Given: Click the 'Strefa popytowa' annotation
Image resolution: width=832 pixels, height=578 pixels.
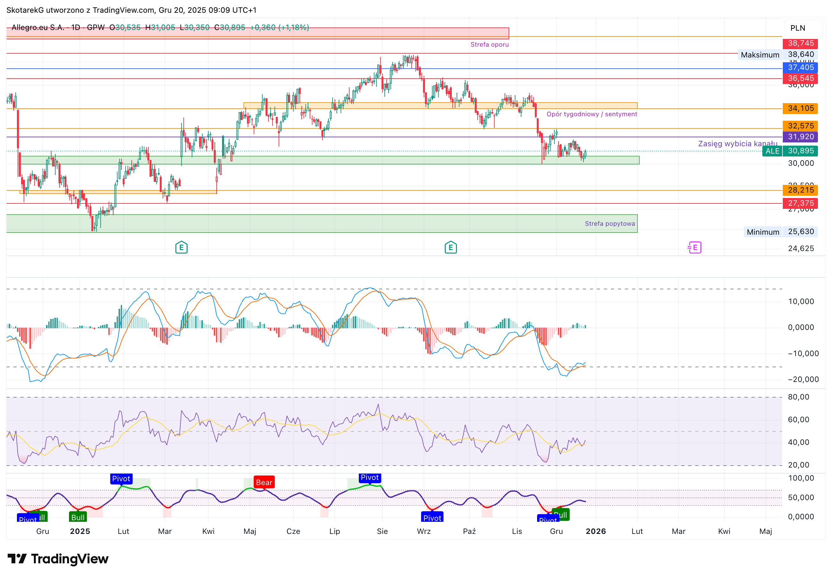Looking at the screenshot, I should (x=610, y=224).
